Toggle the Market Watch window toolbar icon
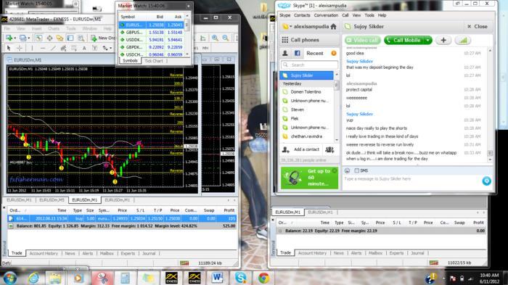 click(x=38, y=38)
